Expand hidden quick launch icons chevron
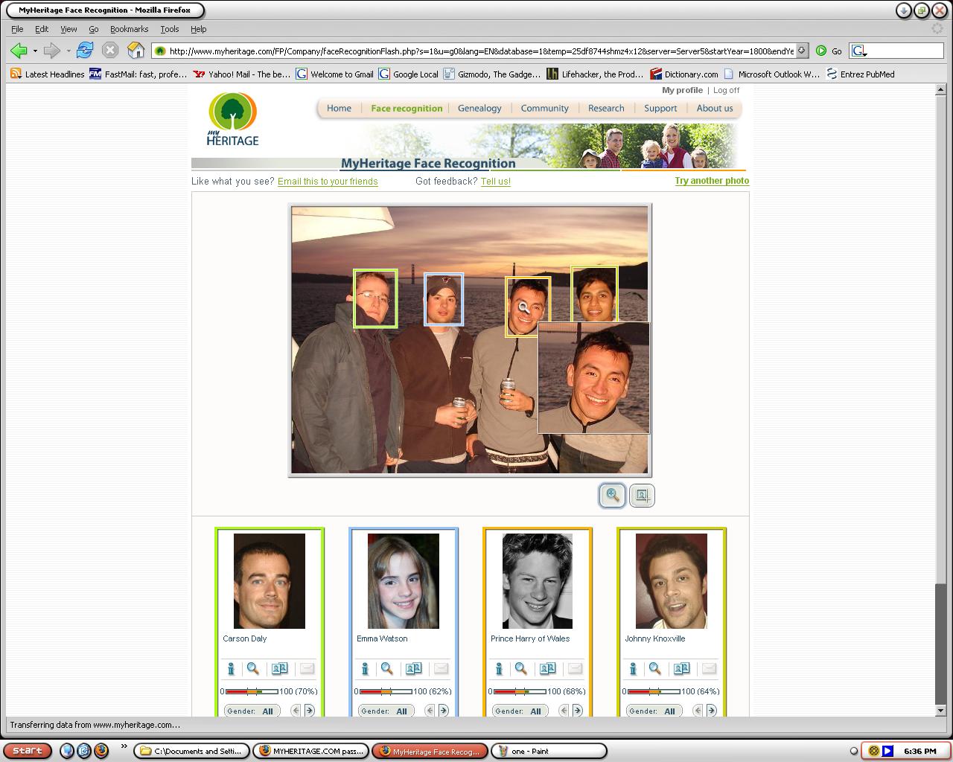The width and height of the screenshot is (953, 762). point(124,746)
